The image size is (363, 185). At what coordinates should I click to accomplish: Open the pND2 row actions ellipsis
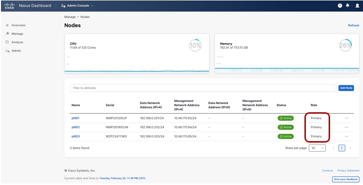(x=347, y=127)
